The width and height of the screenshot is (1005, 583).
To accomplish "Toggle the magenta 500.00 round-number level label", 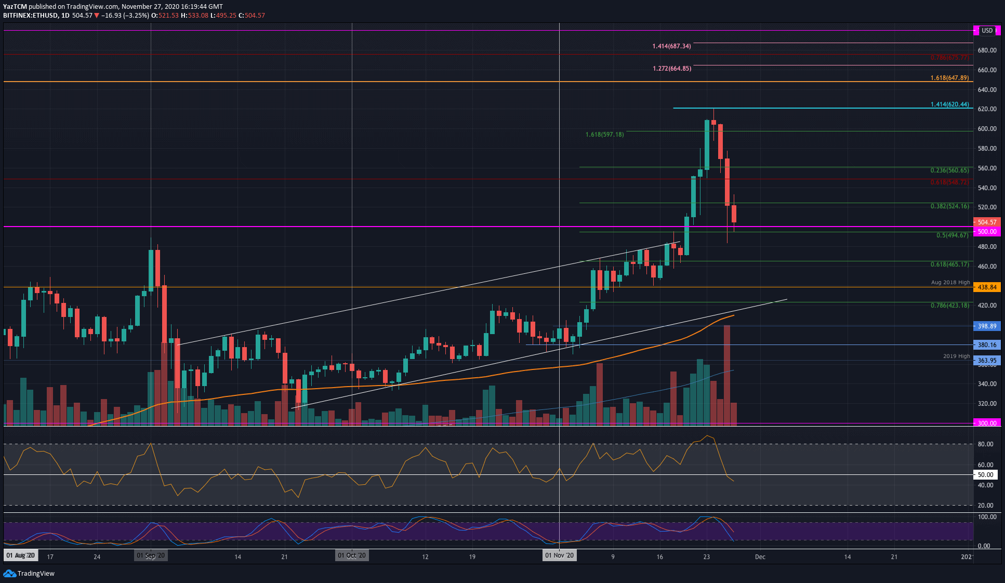I will click(x=986, y=232).
